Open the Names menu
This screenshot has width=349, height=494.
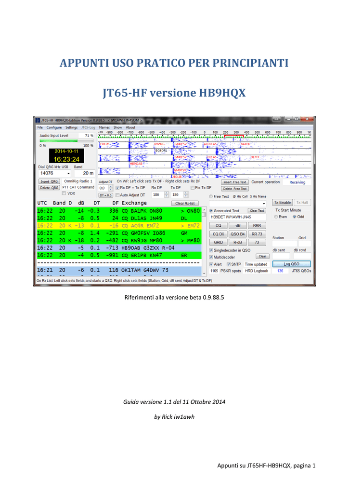tap(104, 127)
